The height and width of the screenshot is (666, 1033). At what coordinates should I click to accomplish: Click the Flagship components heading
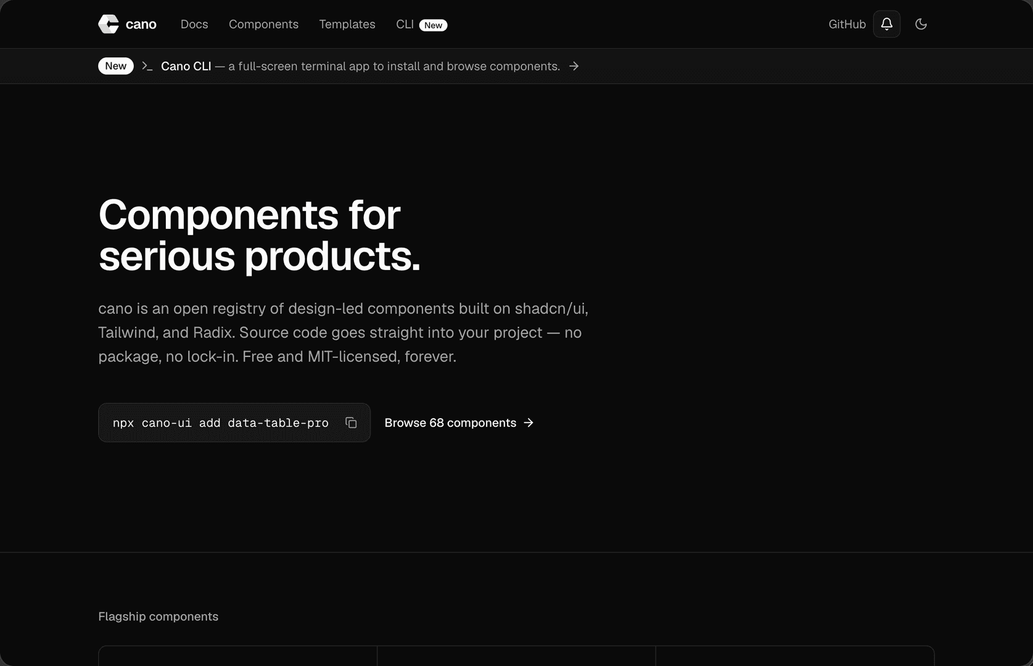[158, 617]
